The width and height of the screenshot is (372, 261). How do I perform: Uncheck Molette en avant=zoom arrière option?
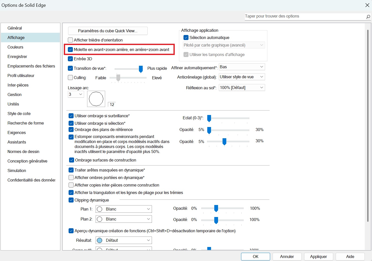coord(70,49)
